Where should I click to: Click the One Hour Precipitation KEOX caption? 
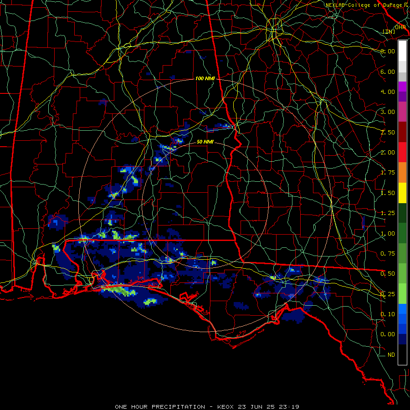(207, 407)
